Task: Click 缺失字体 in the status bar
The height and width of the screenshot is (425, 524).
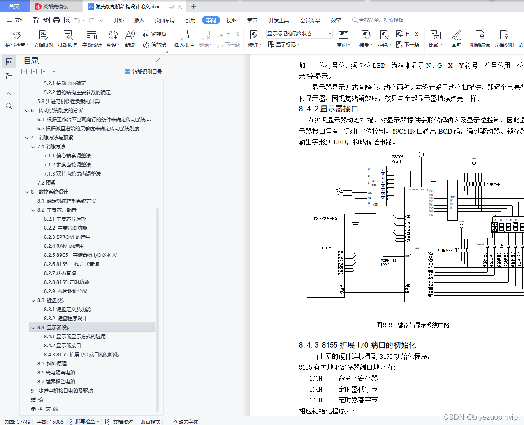Action: [x=185, y=422]
